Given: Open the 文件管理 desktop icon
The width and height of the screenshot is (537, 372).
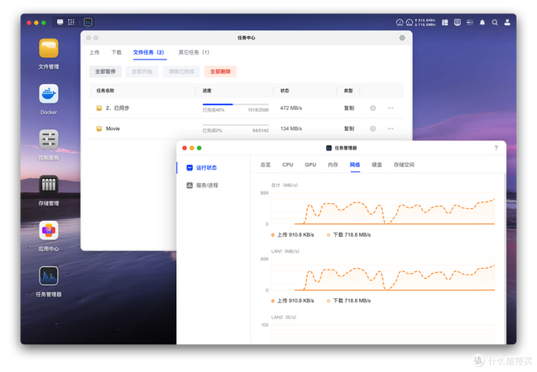Looking at the screenshot, I should click(x=49, y=49).
